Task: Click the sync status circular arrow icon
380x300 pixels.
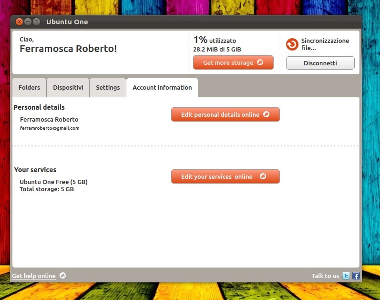Action: point(292,44)
